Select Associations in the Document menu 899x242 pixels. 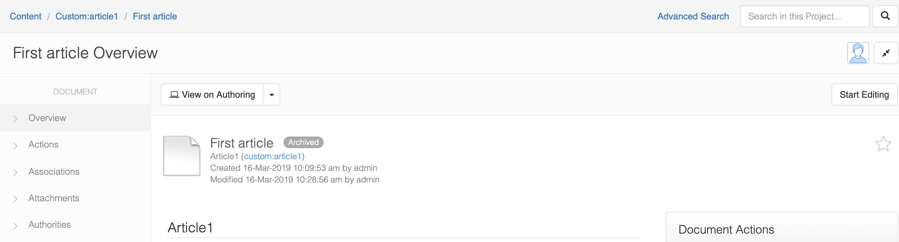[54, 172]
